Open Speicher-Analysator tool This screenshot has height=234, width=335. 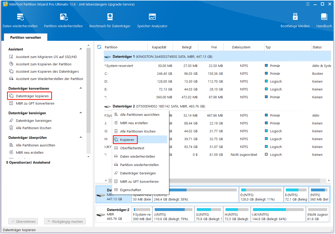tap(152, 17)
